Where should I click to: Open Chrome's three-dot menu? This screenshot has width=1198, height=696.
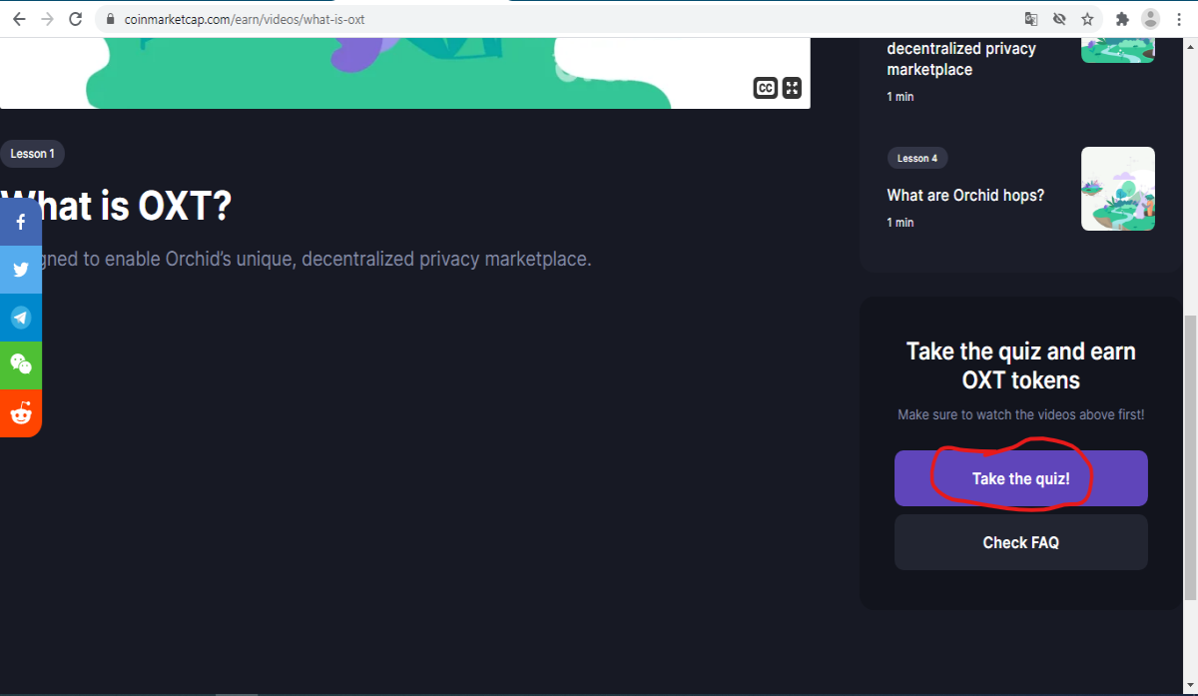coord(1179,19)
